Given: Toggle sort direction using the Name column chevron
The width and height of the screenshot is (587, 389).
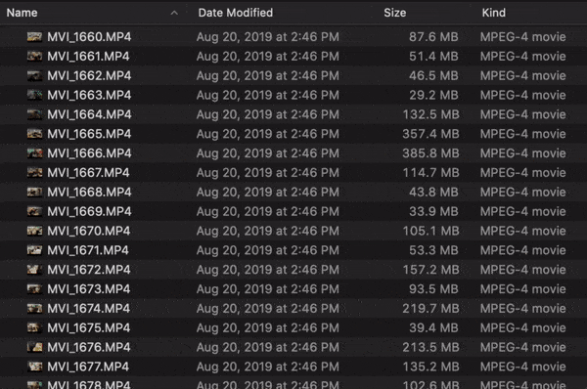Looking at the screenshot, I should coord(174,13).
